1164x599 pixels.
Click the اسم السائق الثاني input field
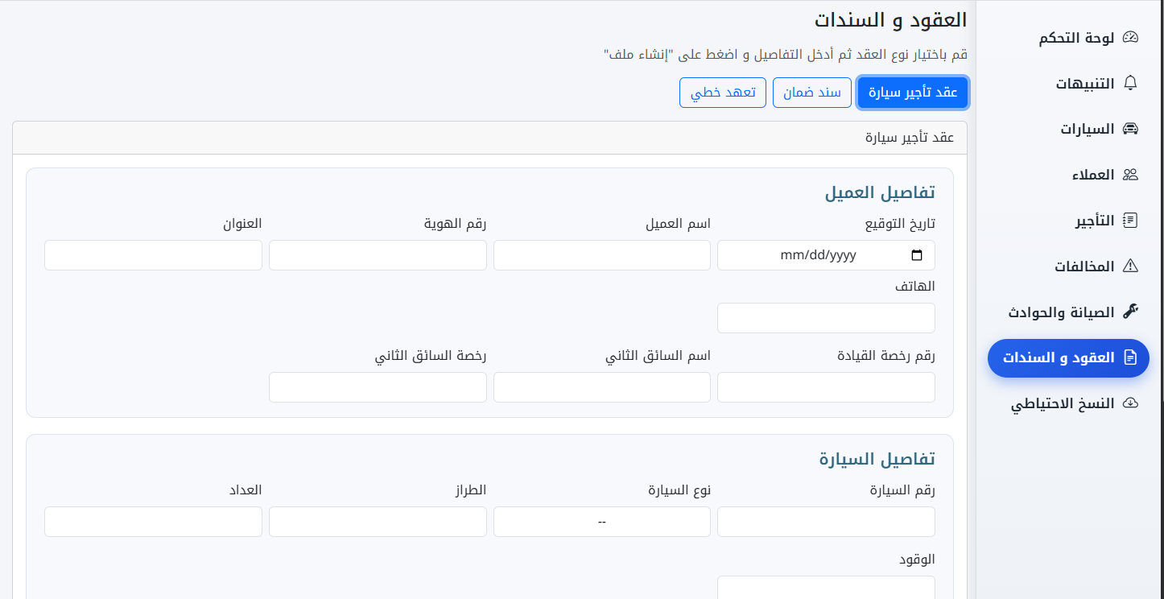[602, 387]
